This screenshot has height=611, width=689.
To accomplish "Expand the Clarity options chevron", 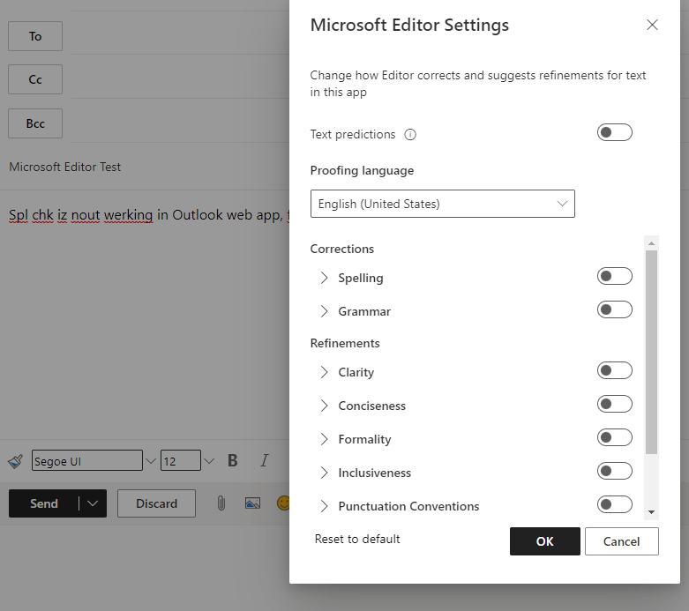I will click(325, 372).
